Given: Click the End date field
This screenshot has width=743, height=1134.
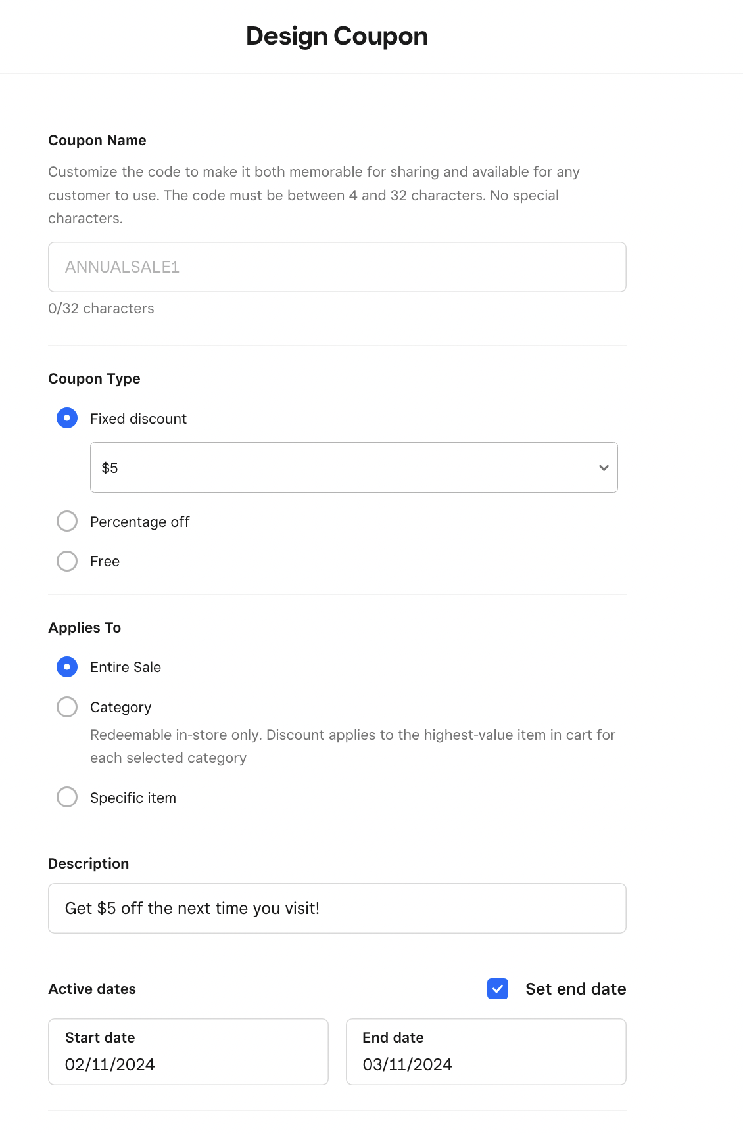Looking at the screenshot, I should (x=485, y=1051).
